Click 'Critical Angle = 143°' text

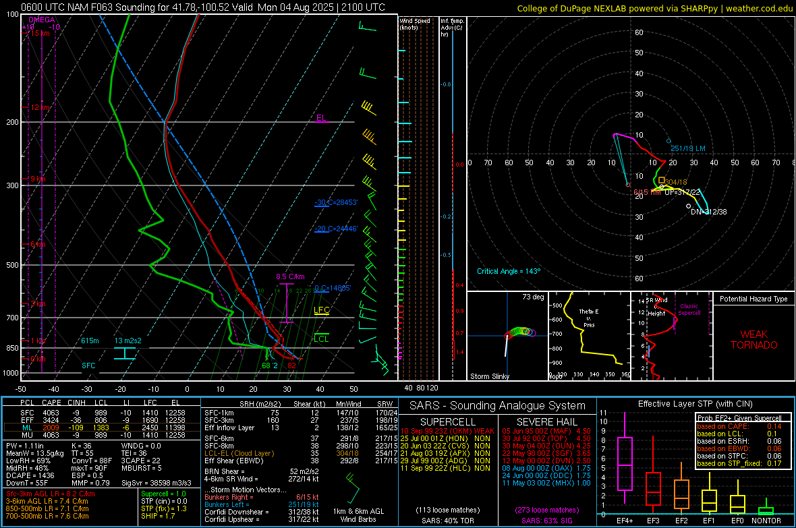[x=509, y=271]
